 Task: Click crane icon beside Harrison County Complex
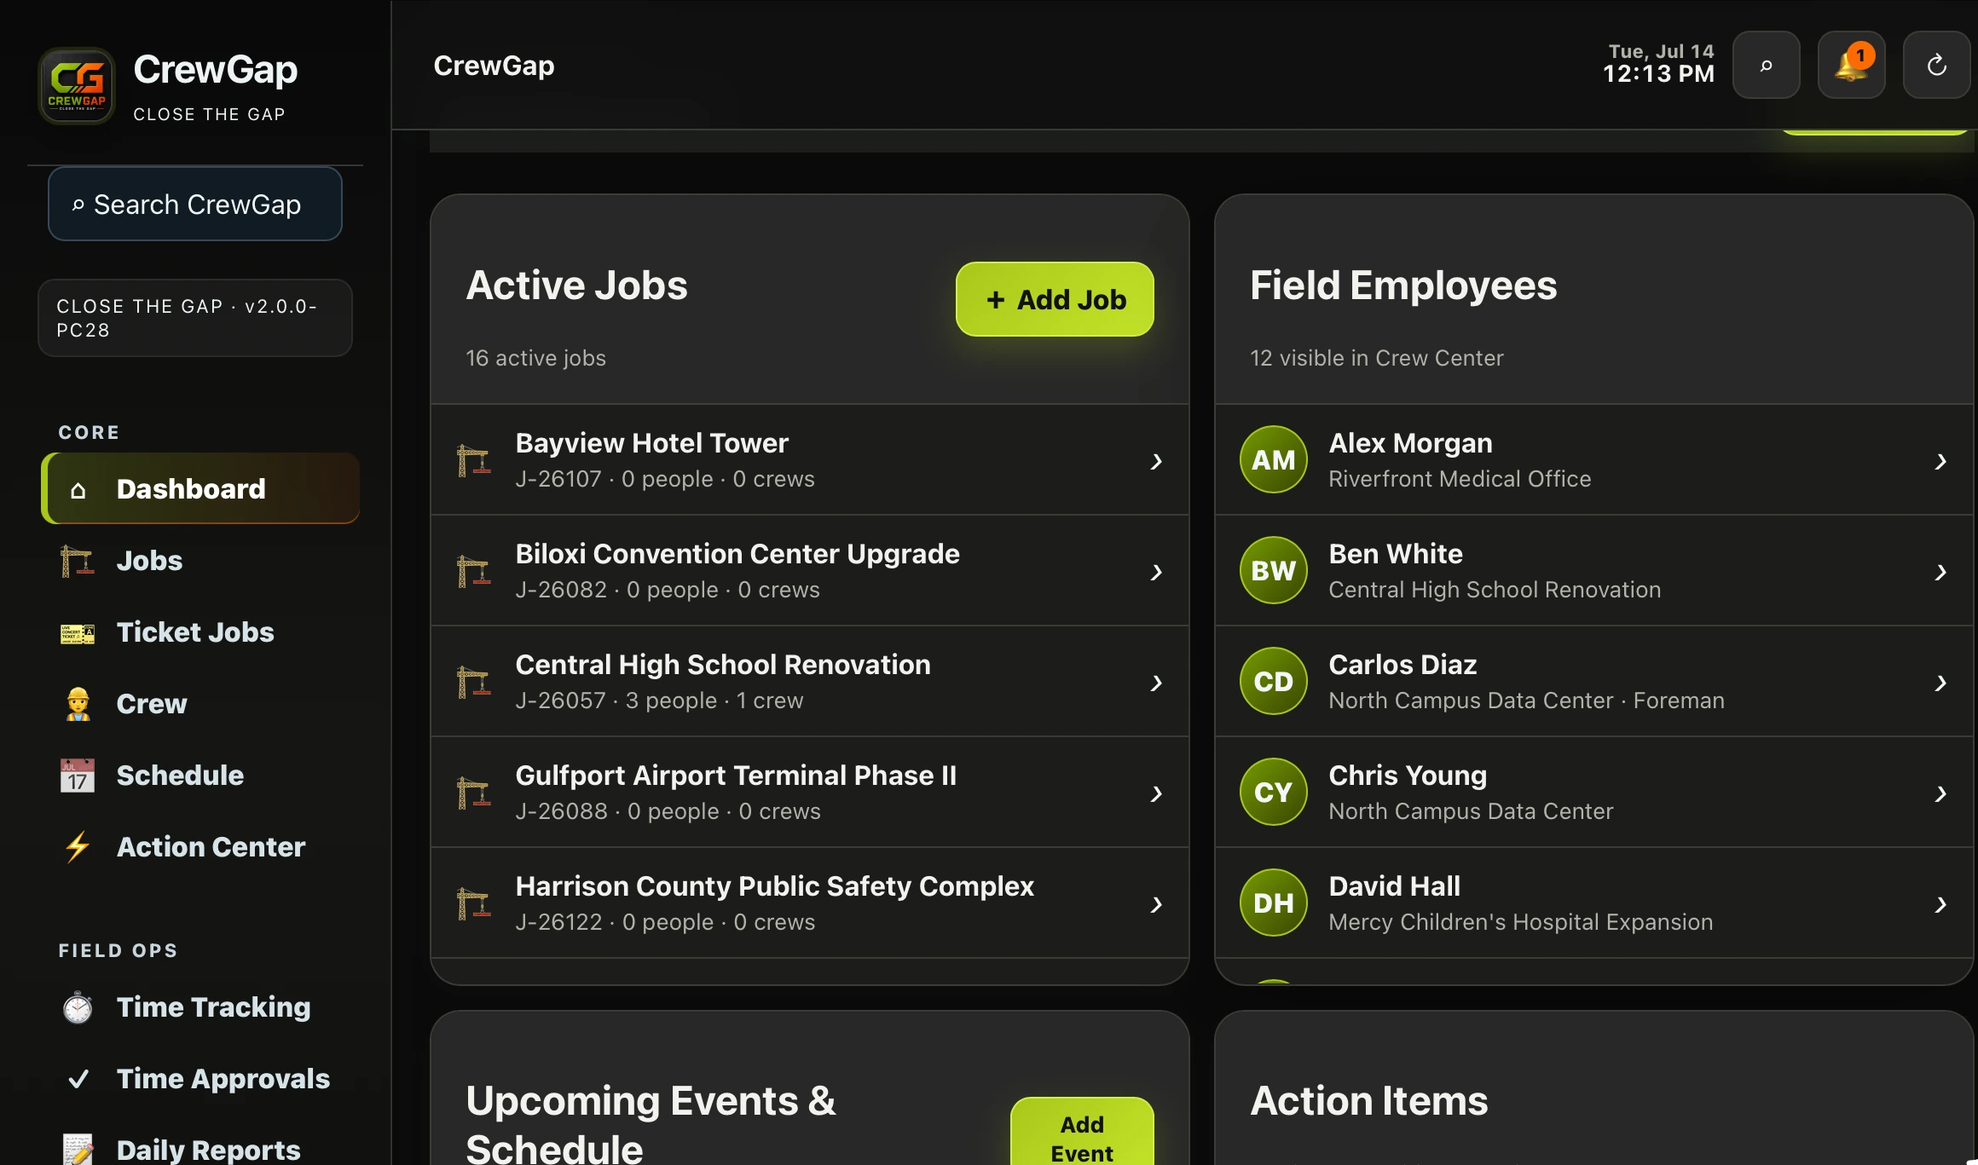point(473,903)
